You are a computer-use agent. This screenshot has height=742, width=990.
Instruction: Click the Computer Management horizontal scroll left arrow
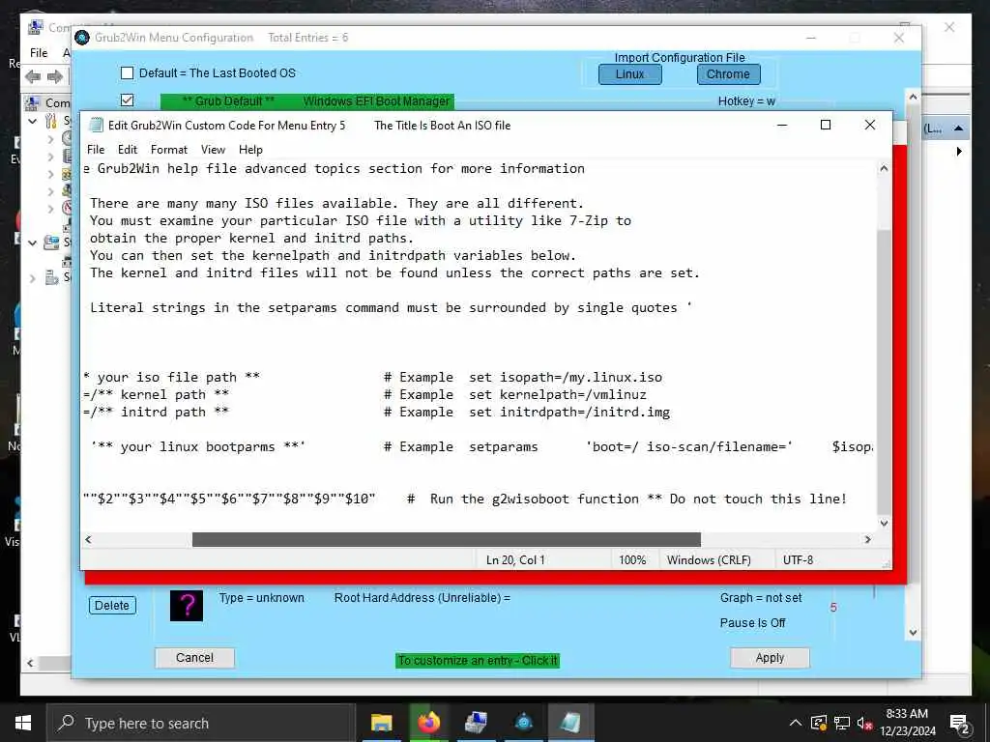tap(30, 663)
